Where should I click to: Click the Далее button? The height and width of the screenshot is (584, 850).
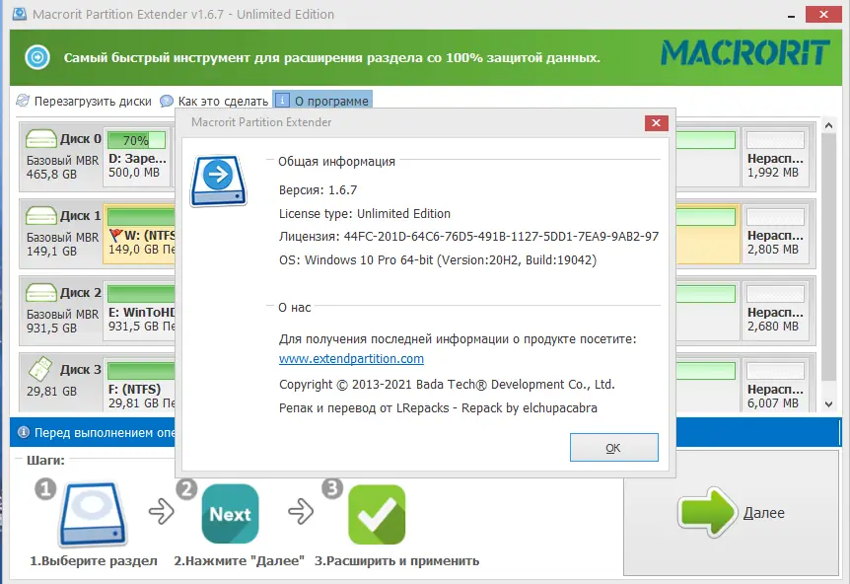pos(735,513)
